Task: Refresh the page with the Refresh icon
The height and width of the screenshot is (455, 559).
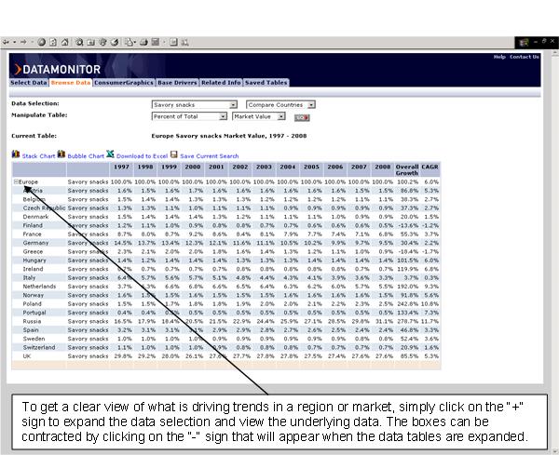Action: [53, 42]
